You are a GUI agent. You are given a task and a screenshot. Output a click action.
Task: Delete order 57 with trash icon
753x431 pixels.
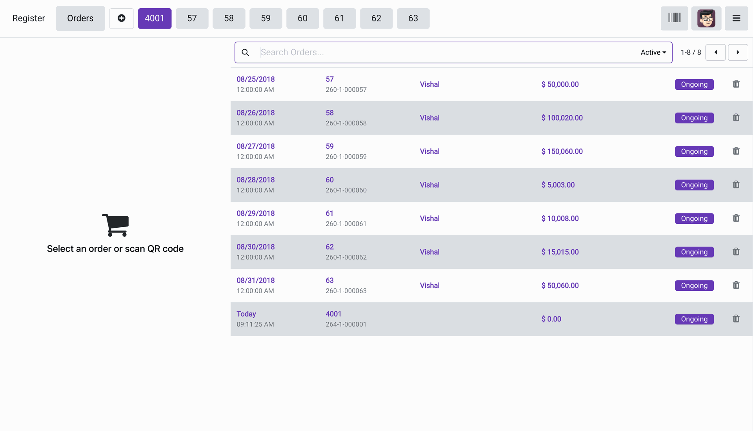tap(736, 84)
